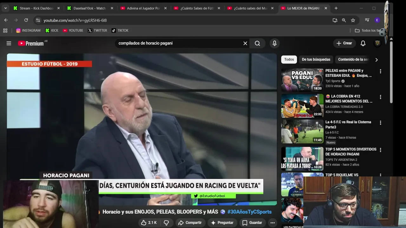Image resolution: width=406 pixels, height=228 pixels.
Task: Start voice search with microphone
Action: click(x=275, y=43)
